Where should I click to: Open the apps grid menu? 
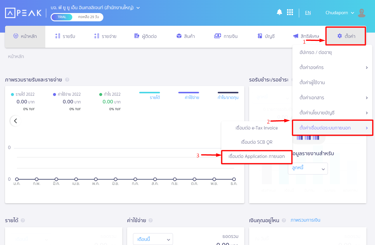pyautogui.click(x=290, y=12)
